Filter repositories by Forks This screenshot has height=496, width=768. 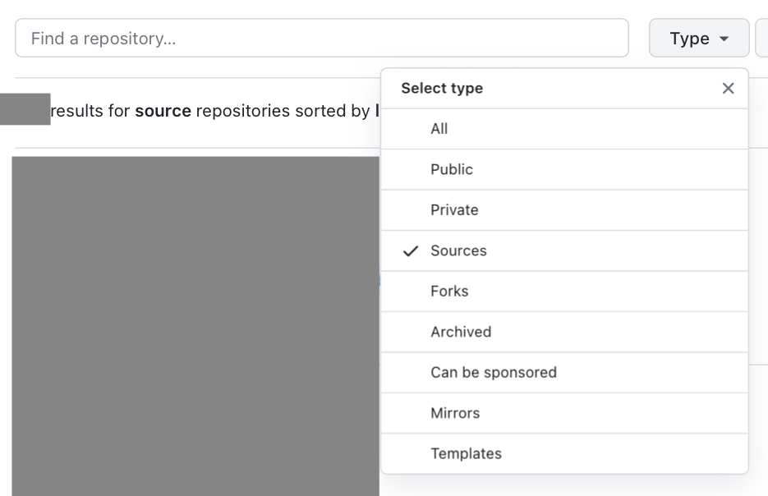448,291
